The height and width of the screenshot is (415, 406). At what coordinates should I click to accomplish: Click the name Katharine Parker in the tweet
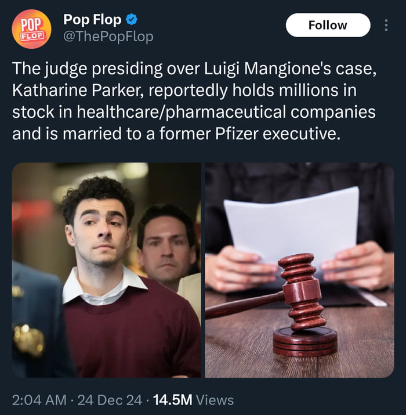(x=78, y=90)
